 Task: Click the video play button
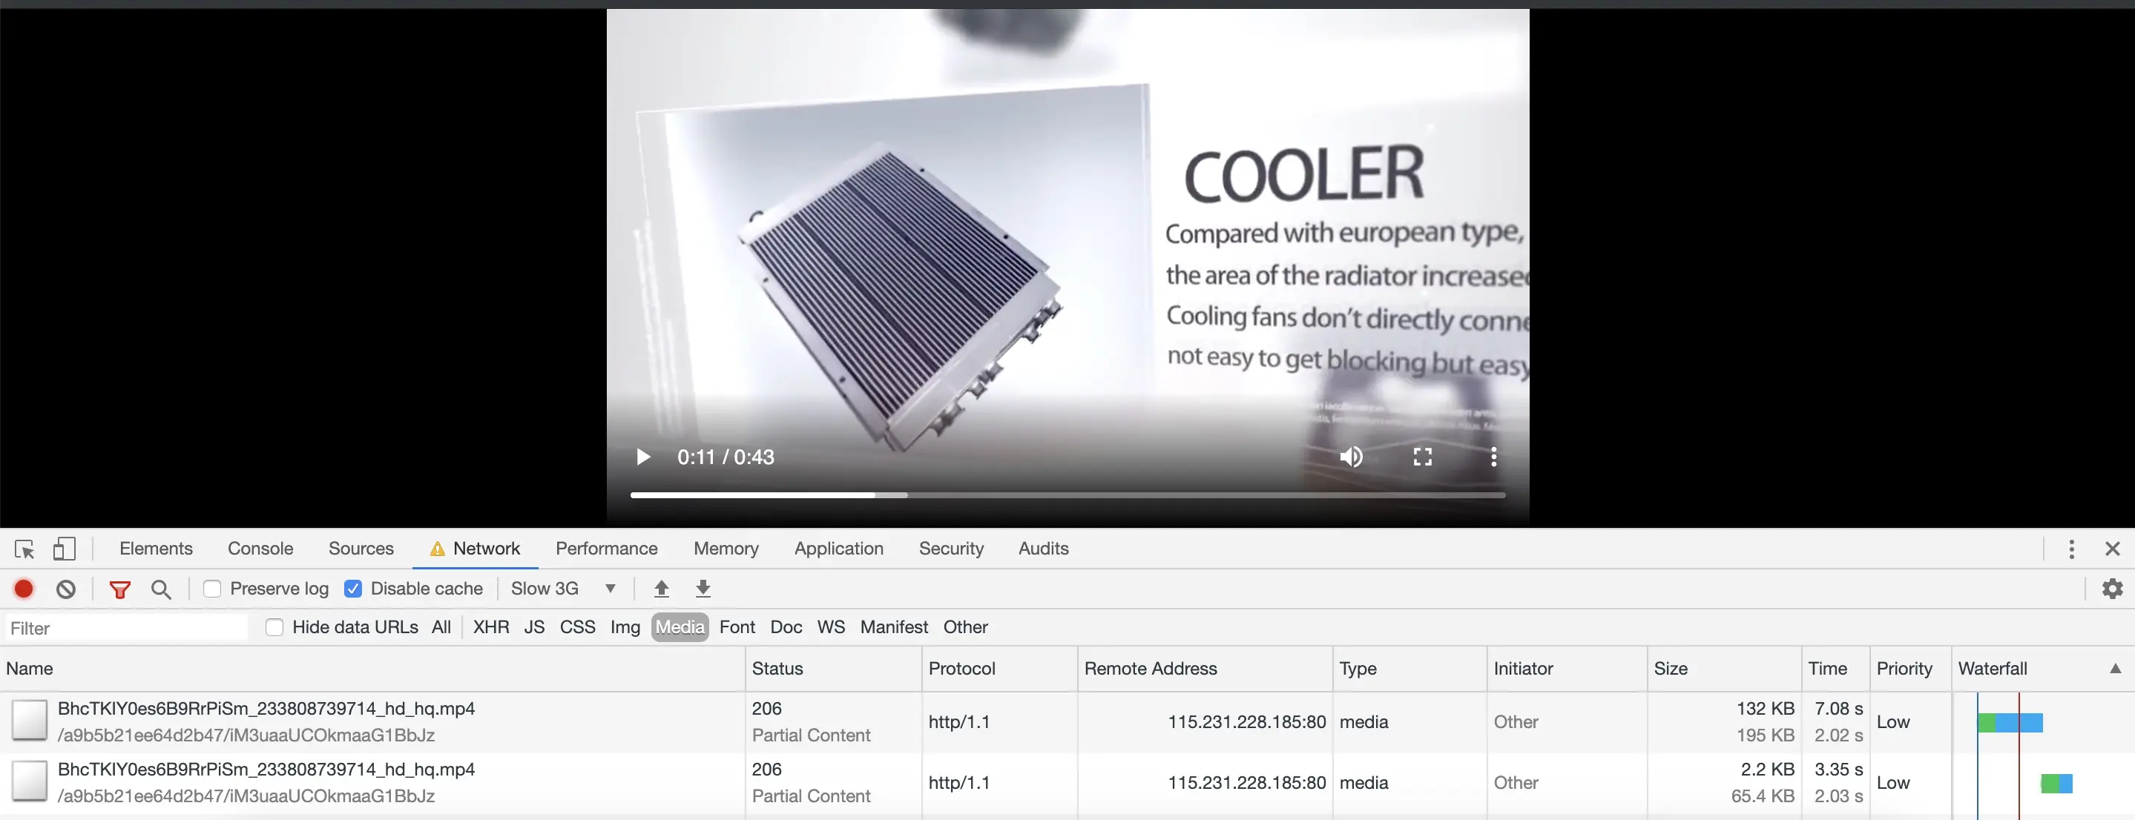click(642, 457)
